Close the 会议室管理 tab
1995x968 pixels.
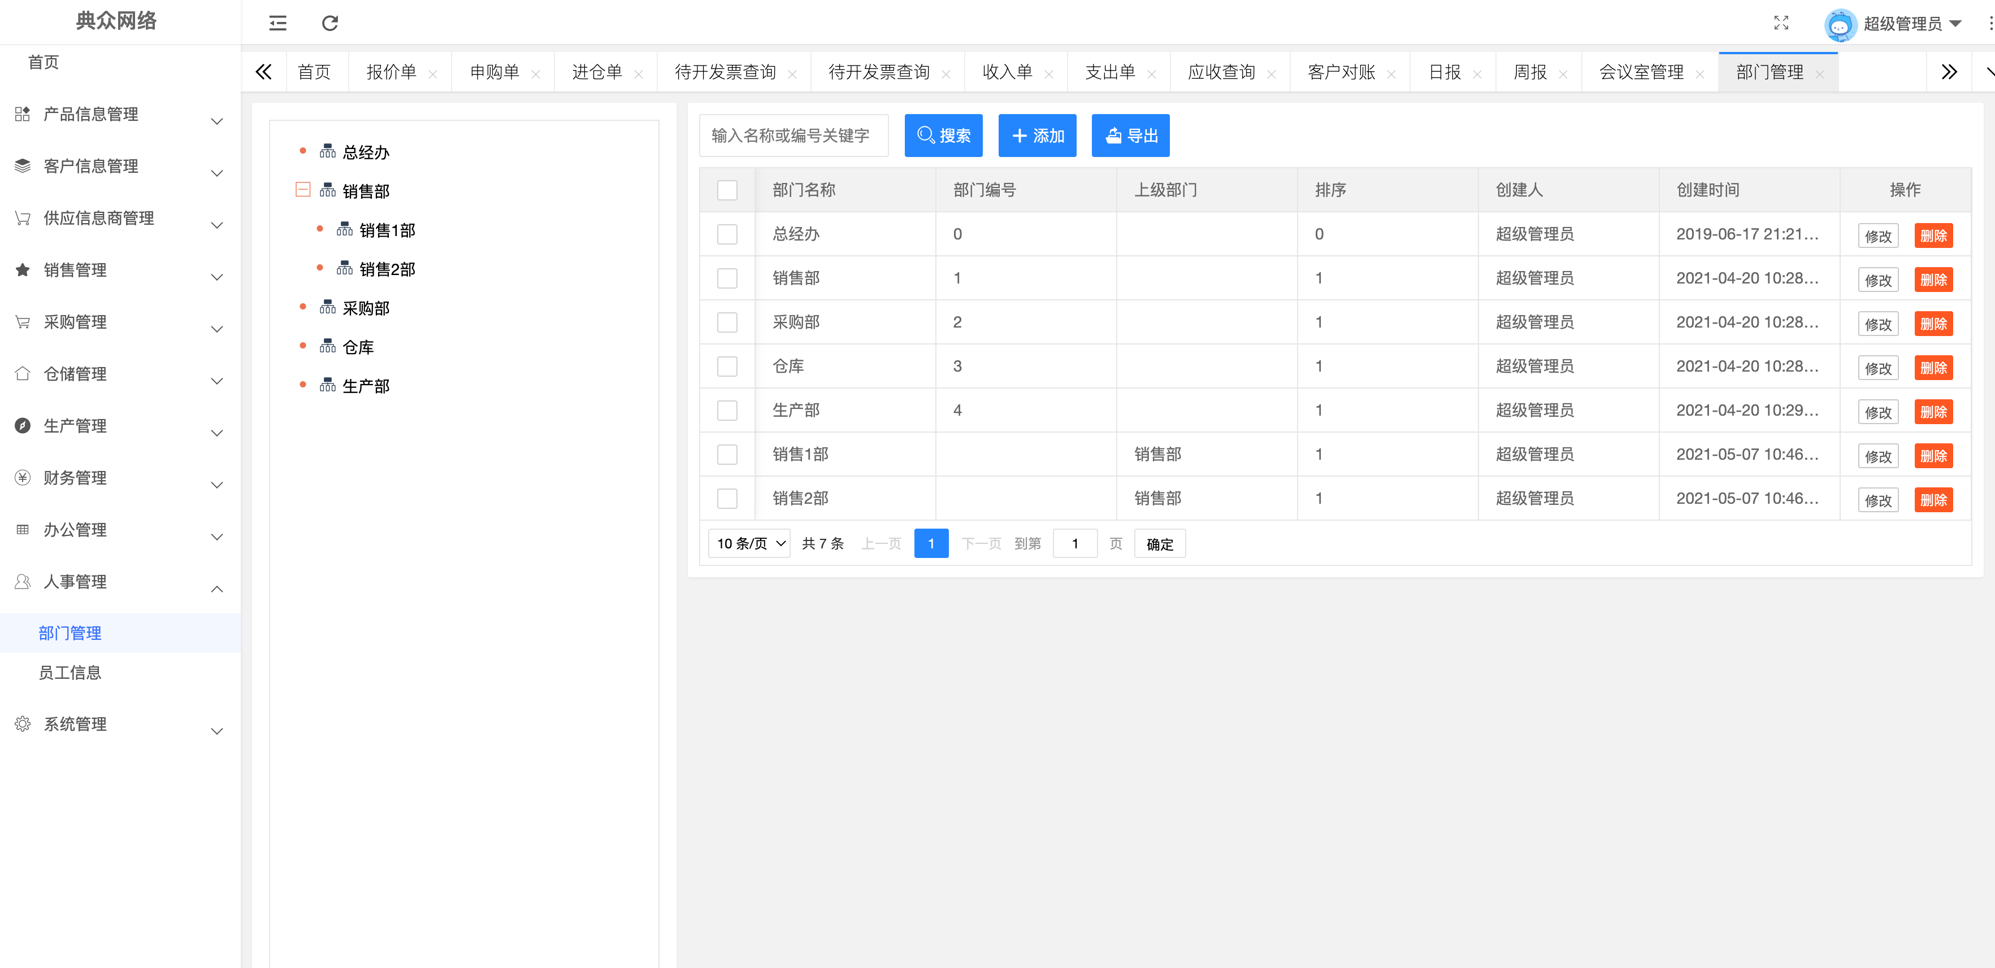point(1700,75)
